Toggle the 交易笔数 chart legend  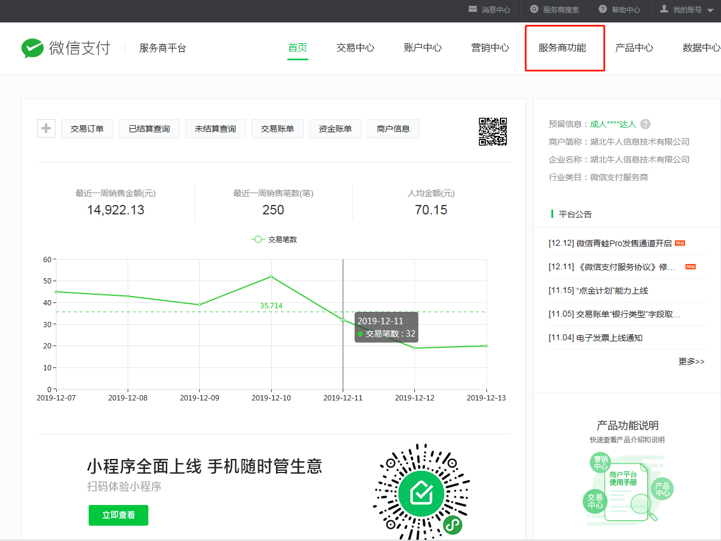(274, 240)
